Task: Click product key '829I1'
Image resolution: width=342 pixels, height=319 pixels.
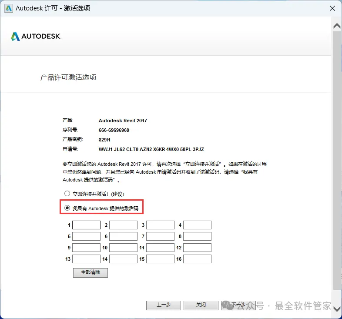Action: [x=104, y=140]
